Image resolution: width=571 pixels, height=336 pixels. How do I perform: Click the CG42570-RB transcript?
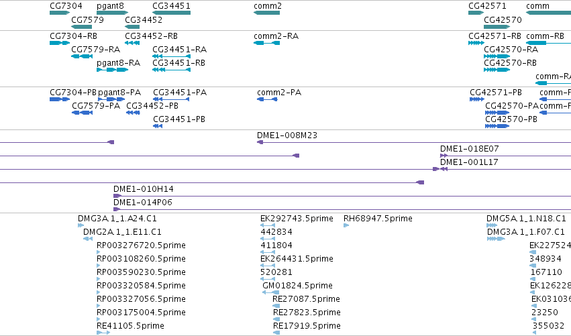click(497, 70)
